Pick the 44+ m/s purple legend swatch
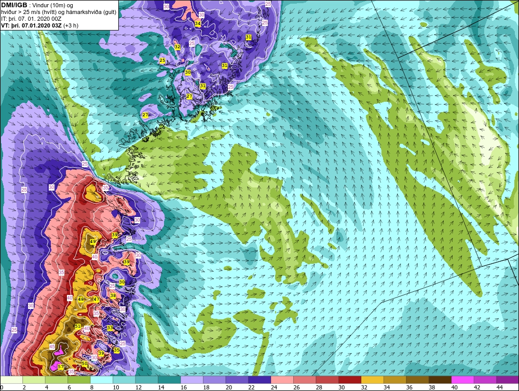This screenshot has width=519, height=391. click(x=508, y=380)
